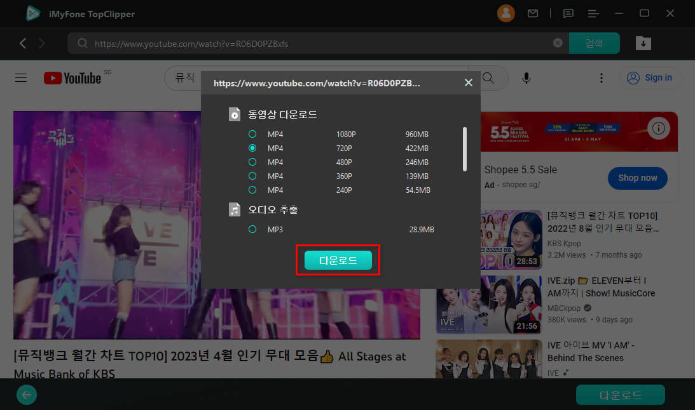Click the microphone voice search icon
The width and height of the screenshot is (695, 410).
[526, 78]
